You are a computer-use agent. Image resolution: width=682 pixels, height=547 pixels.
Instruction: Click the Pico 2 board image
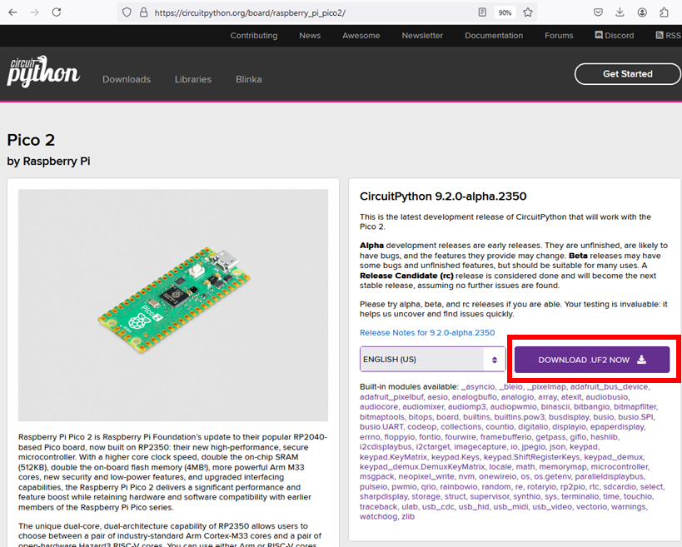[173, 305]
